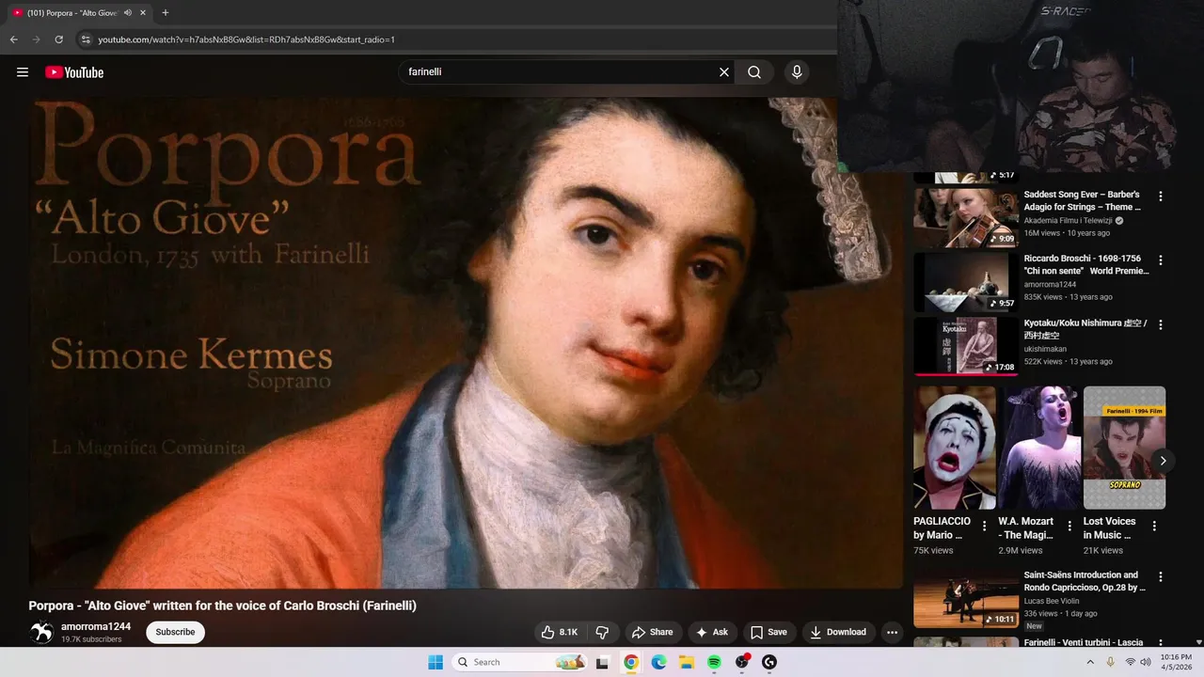
Task: Show next Shorts with the arrow button
Action: pos(1163,461)
